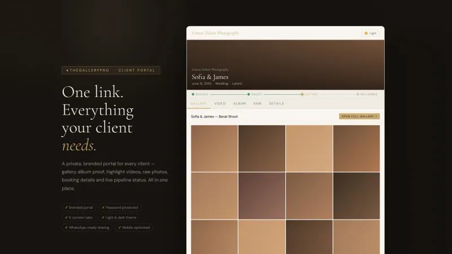
Task: Click the TheGalleryPro Client Portal badge
Action: pyautogui.click(x=111, y=70)
